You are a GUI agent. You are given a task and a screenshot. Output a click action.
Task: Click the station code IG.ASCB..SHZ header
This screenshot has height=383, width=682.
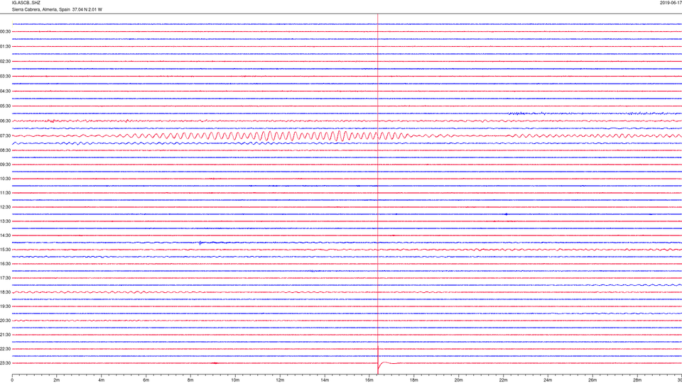[26, 3]
